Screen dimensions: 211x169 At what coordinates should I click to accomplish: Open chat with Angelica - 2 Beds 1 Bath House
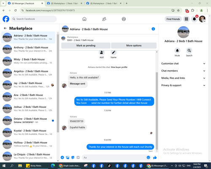(28, 73)
